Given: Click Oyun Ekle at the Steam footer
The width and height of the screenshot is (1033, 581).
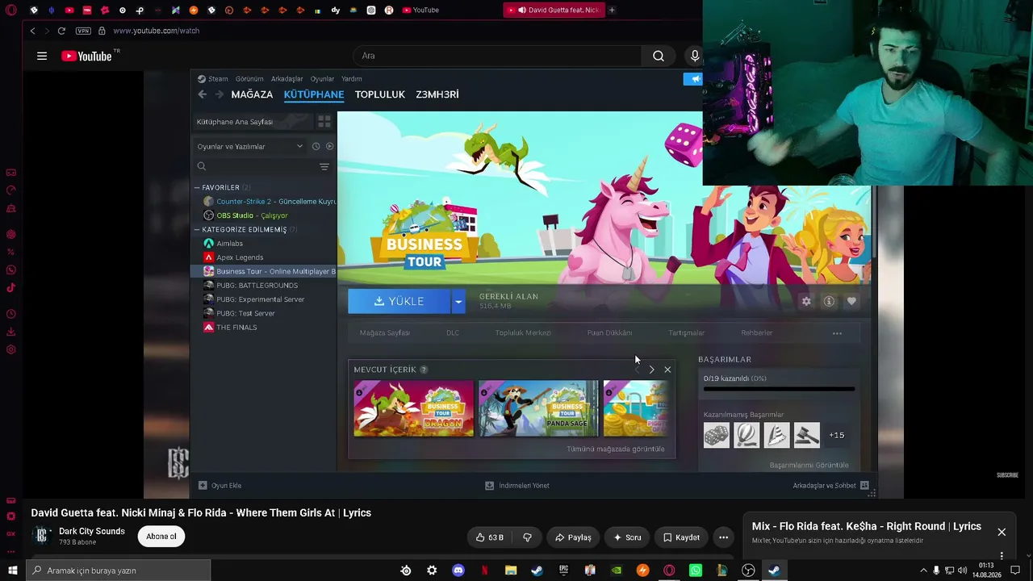Looking at the screenshot, I should click(220, 486).
